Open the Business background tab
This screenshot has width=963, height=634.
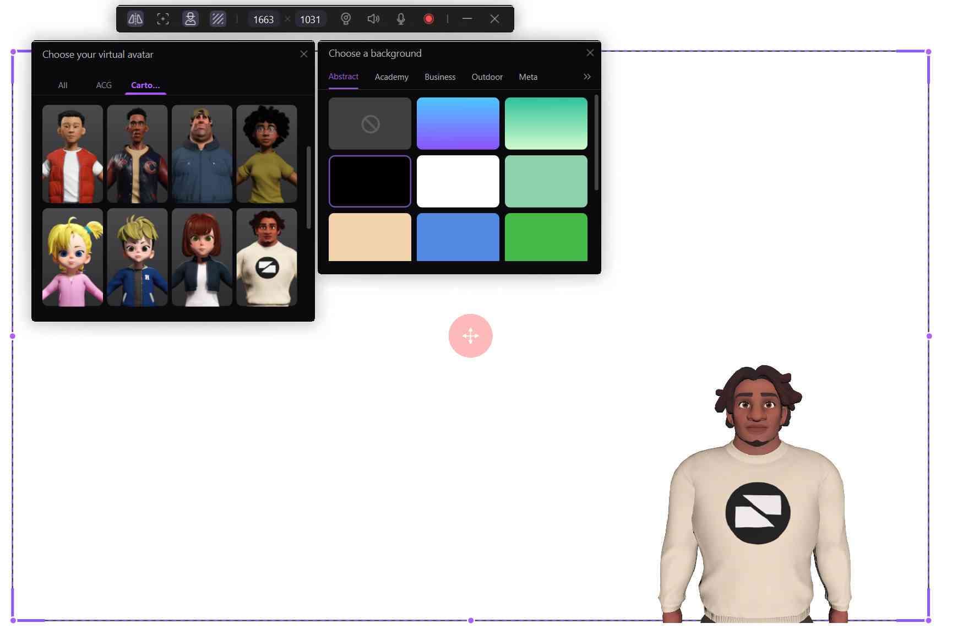(x=440, y=77)
